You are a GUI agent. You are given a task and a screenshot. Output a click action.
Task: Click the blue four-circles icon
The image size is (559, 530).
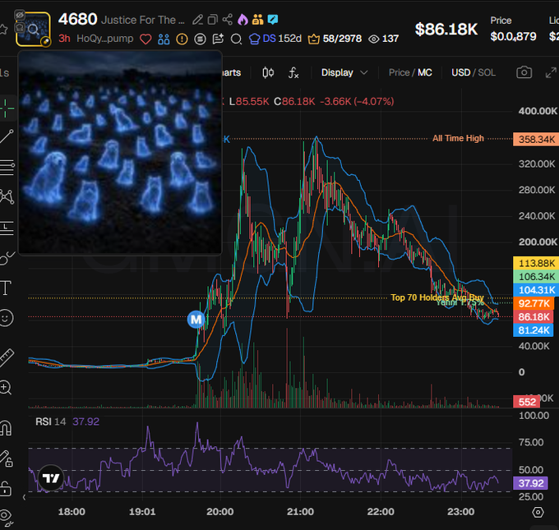[x=164, y=39]
